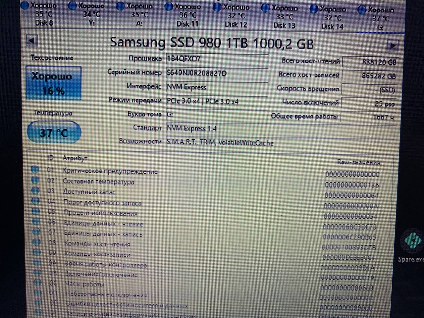Click the Атрибут column header
Image resolution: width=424 pixels, height=318 pixels.
point(75,158)
